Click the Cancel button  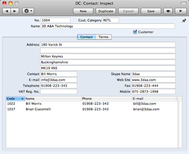pos(128,11)
